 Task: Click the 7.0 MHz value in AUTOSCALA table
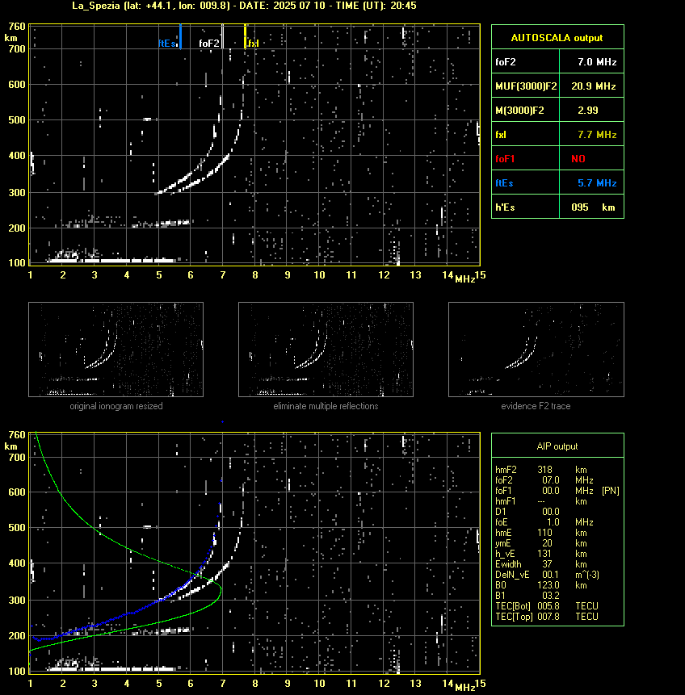click(x=592, y=61)
